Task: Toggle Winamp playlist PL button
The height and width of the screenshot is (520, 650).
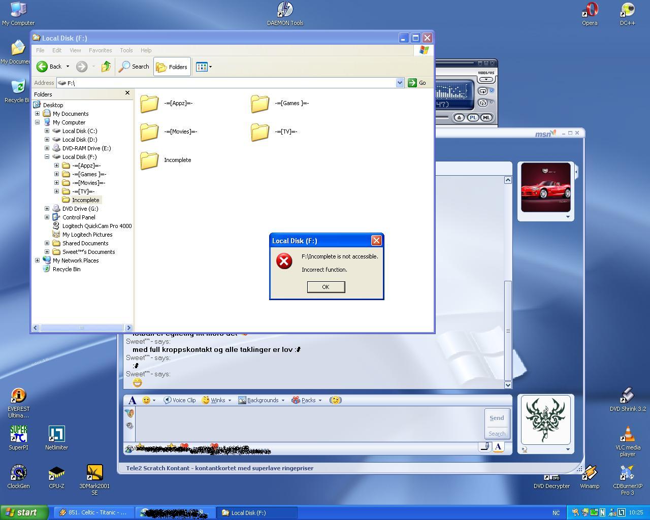Action: coord(473,117)
